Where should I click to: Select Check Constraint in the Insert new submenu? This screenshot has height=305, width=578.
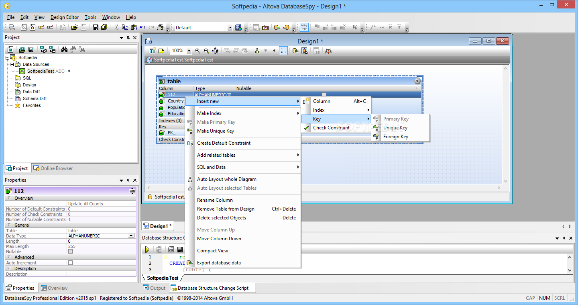(336, 128)
